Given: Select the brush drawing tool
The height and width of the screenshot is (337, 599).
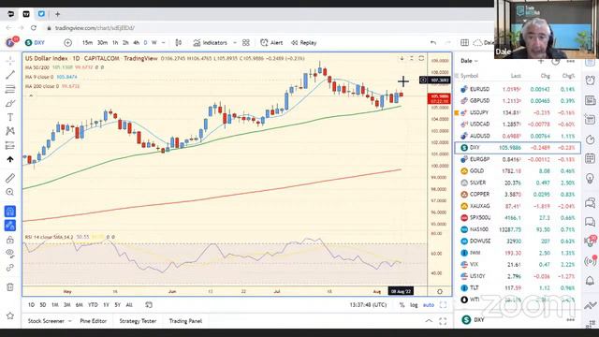Looking at the screenshot, I should pos(10,103).
